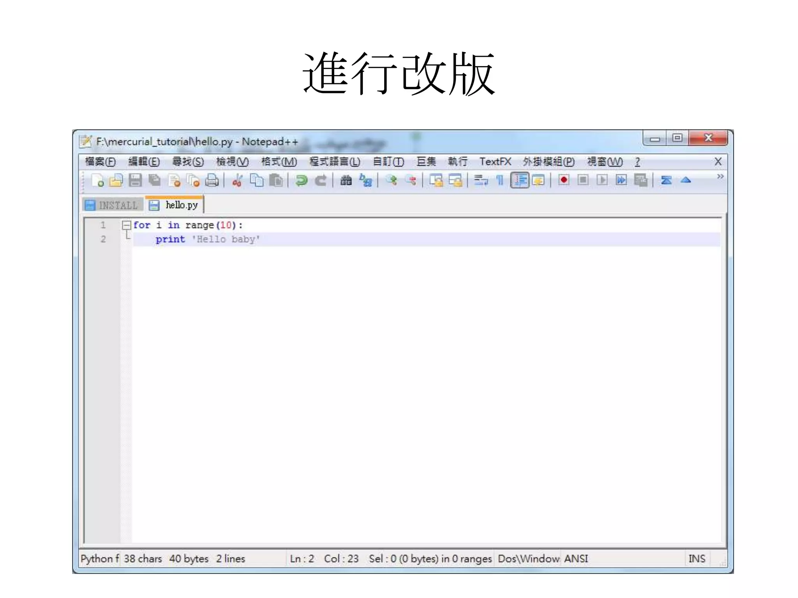Click 'range' in the first code line
Viewport: 798px width, 598px height.
click(x=199, y=225)
